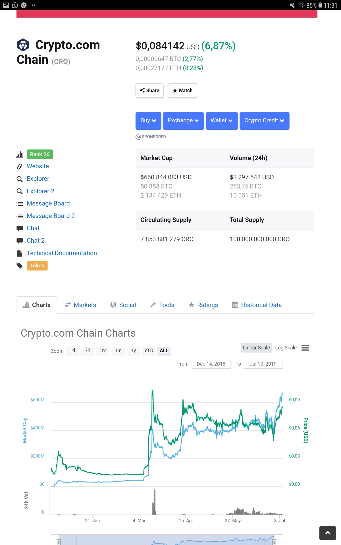Open the Historical Data tab

click(x=257, y=305)
